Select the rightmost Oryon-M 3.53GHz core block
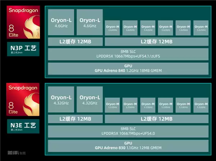The image size is (216, 161). pyautogui.click(x=201, y=106)
